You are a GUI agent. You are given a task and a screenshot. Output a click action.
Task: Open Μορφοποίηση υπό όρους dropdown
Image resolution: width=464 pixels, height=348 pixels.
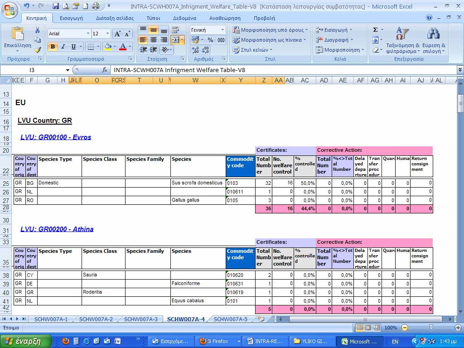click(x=270, y=30)
